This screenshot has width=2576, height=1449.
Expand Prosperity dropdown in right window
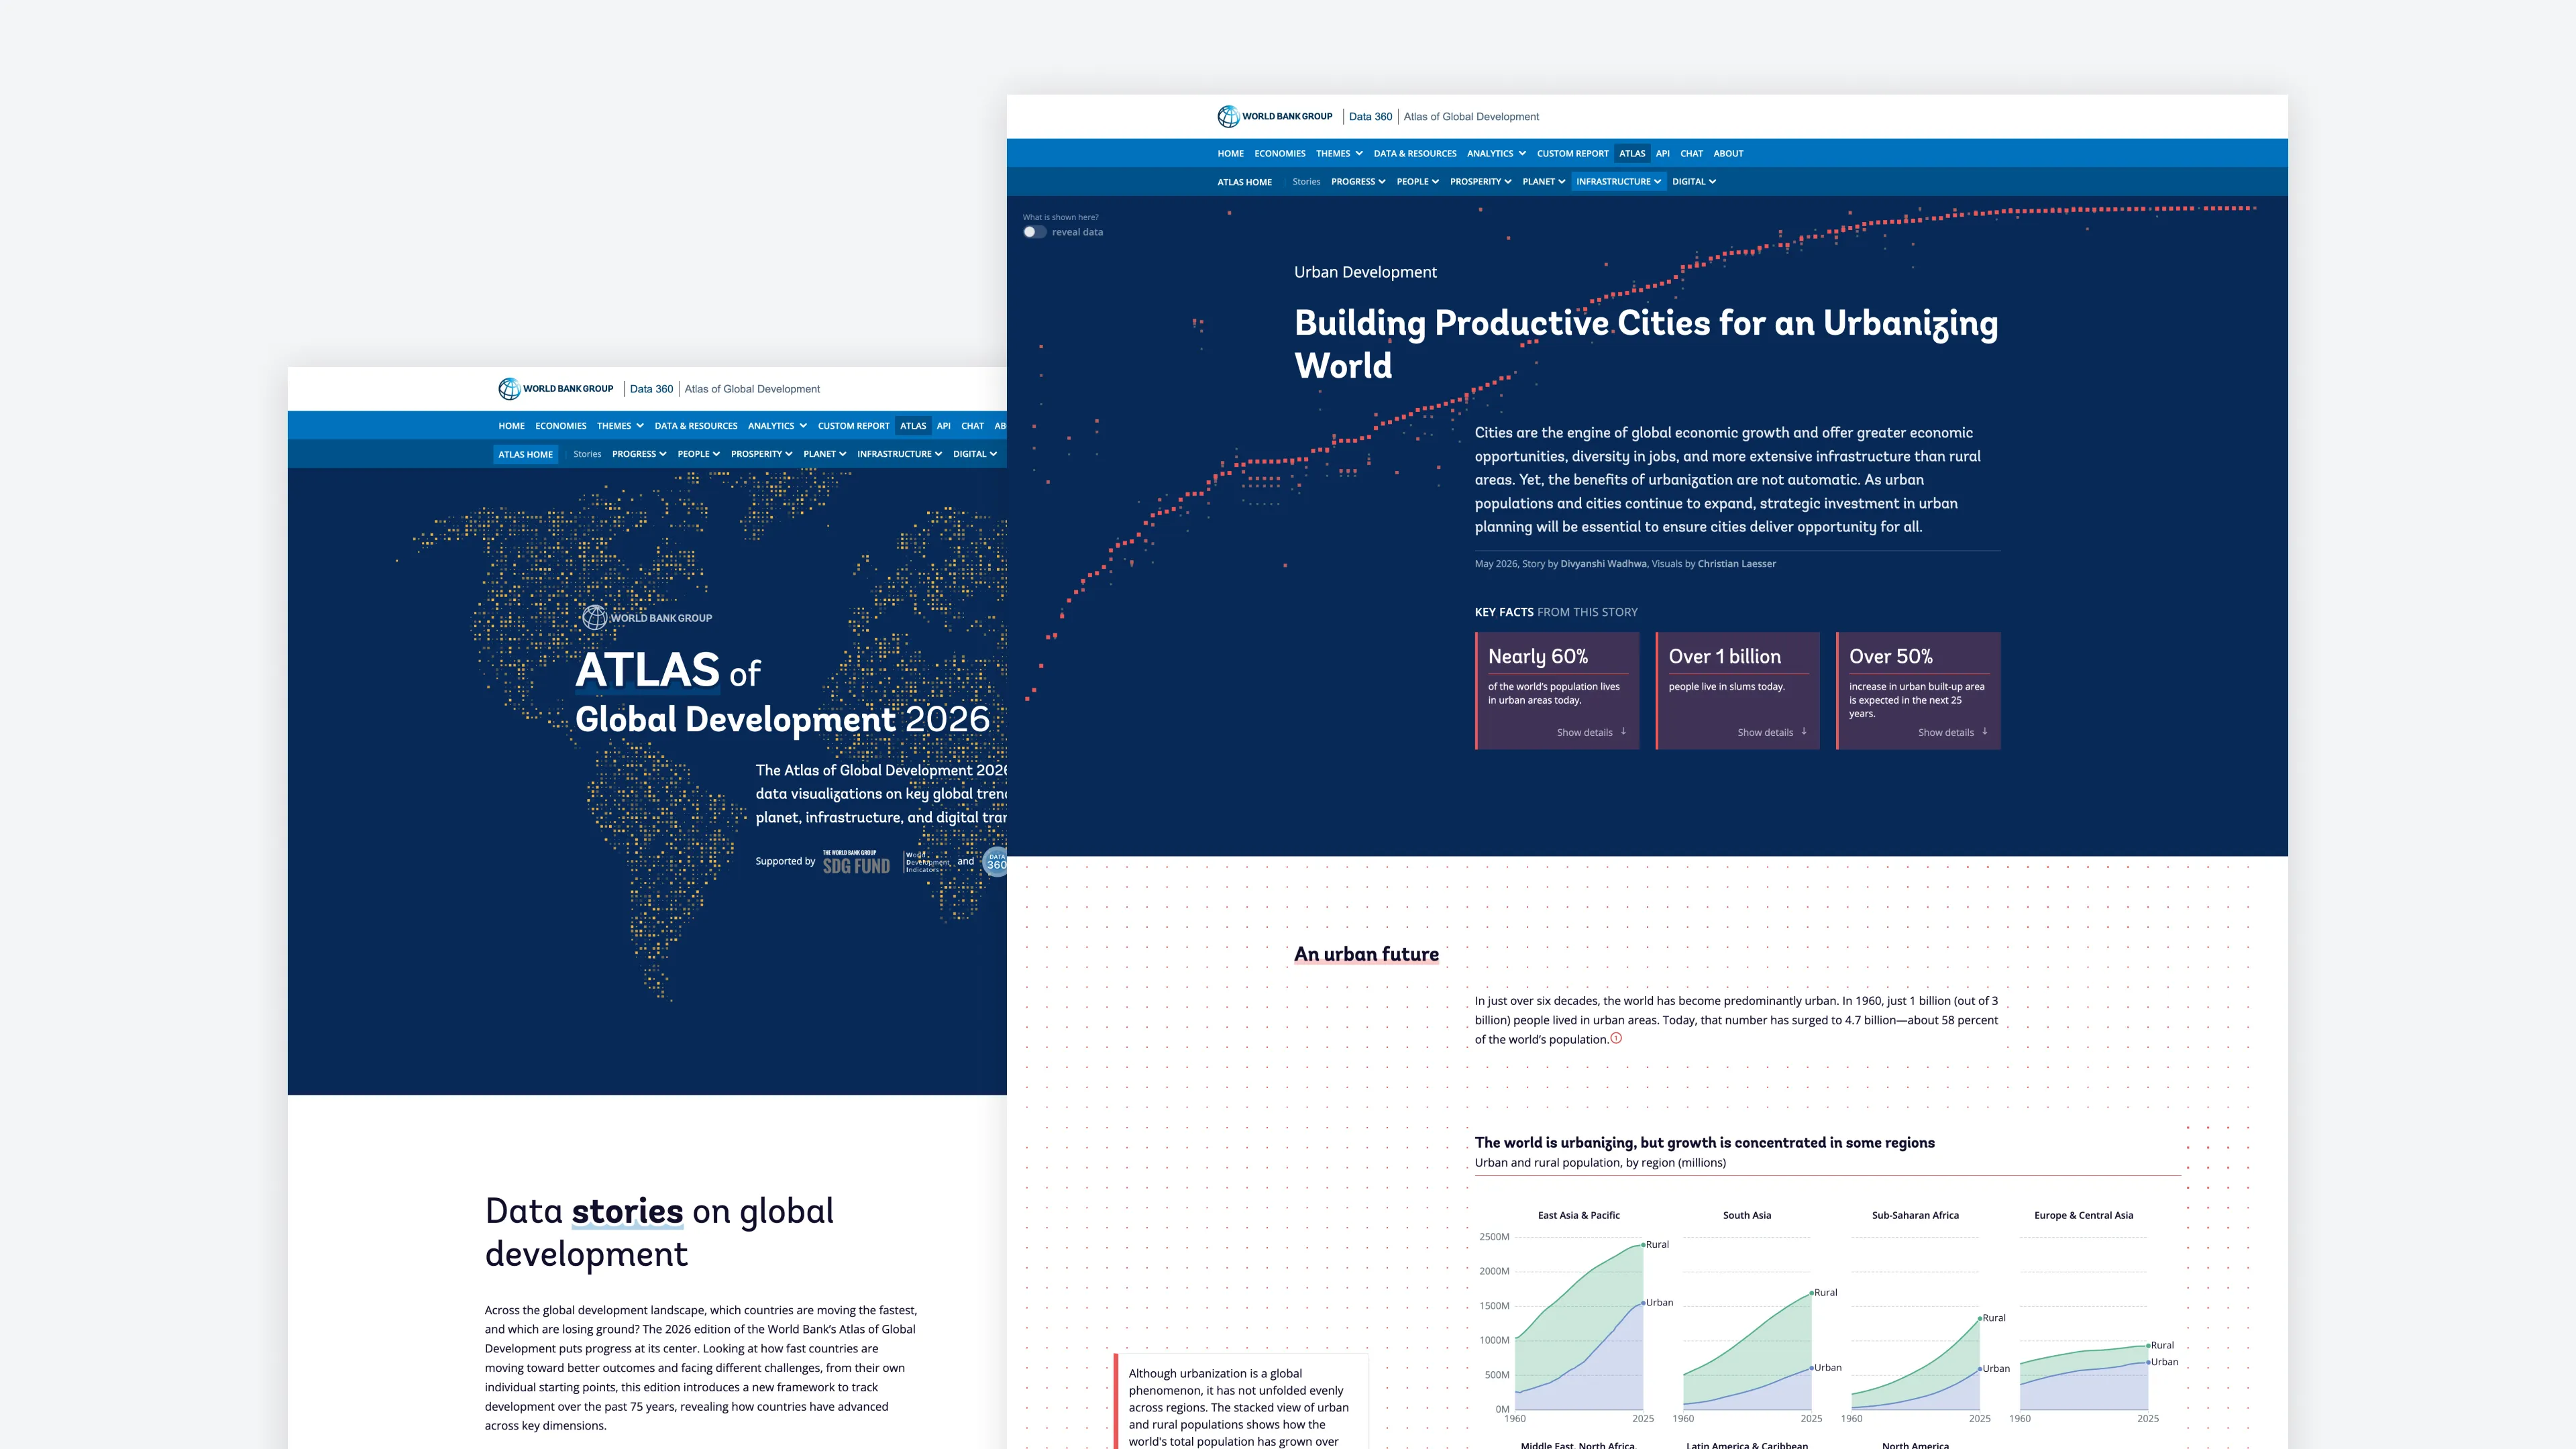[x=1480, y=181]
